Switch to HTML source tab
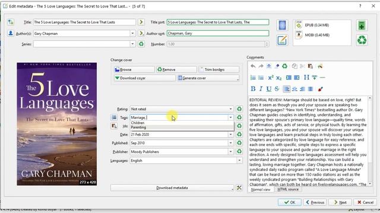 coord(288,189)
